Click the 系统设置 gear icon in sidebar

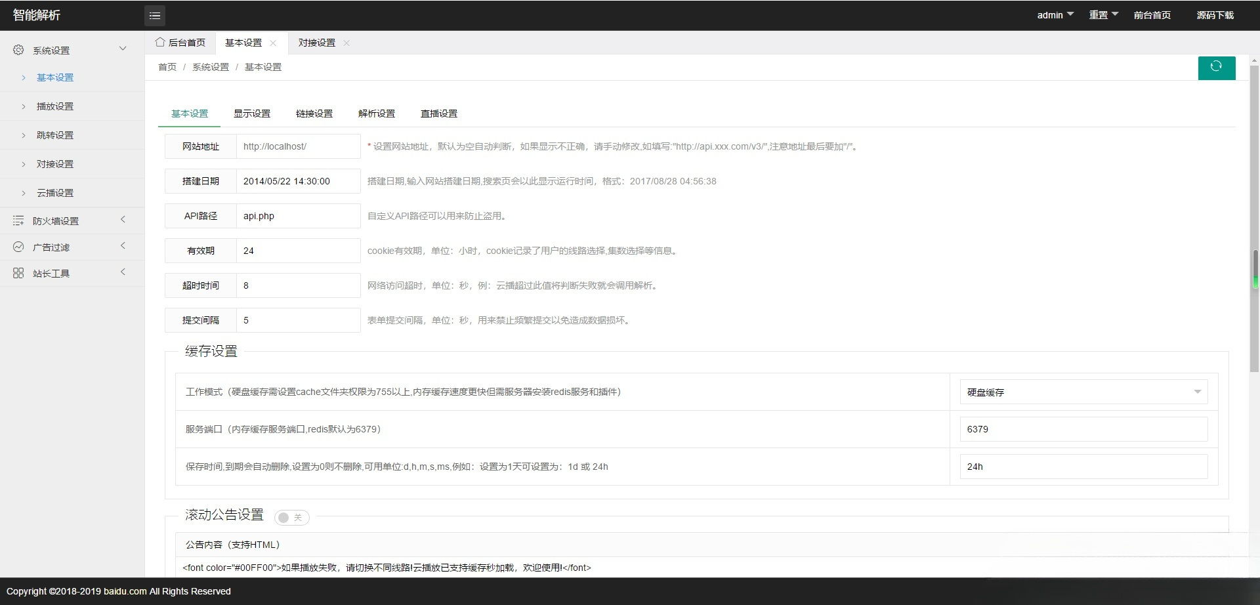[18, 50]
